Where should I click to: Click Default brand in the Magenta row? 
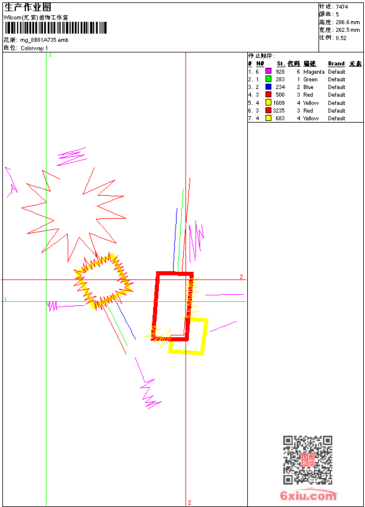(336, 72)
